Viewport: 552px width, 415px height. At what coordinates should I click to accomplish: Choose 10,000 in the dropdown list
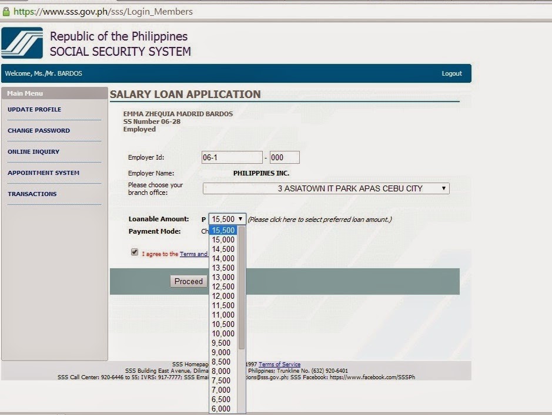pyautogui.click(x=223, y=333)
